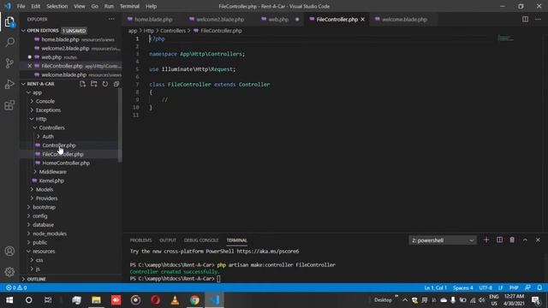Click the errors and warnings status indicator
Image resolution: width=548 pixels, height=308 pixels.
16,287
